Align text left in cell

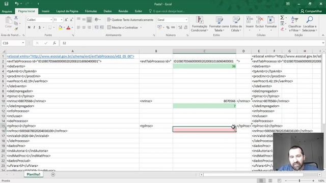click(78, 27)
